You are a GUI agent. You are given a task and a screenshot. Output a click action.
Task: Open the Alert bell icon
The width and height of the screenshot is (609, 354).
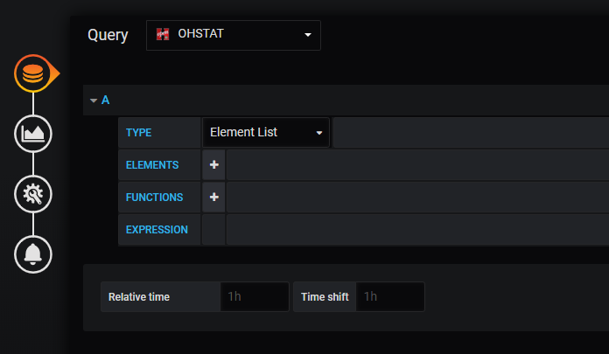[x=33, y=254]
